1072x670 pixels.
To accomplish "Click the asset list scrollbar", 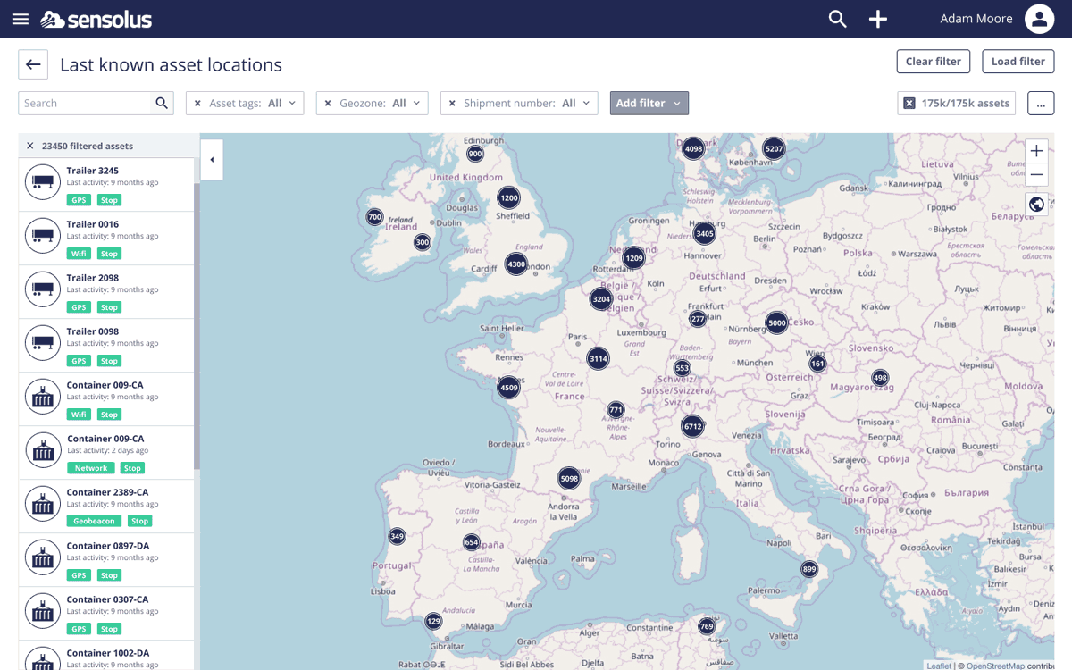I will [x=197, y=326].
